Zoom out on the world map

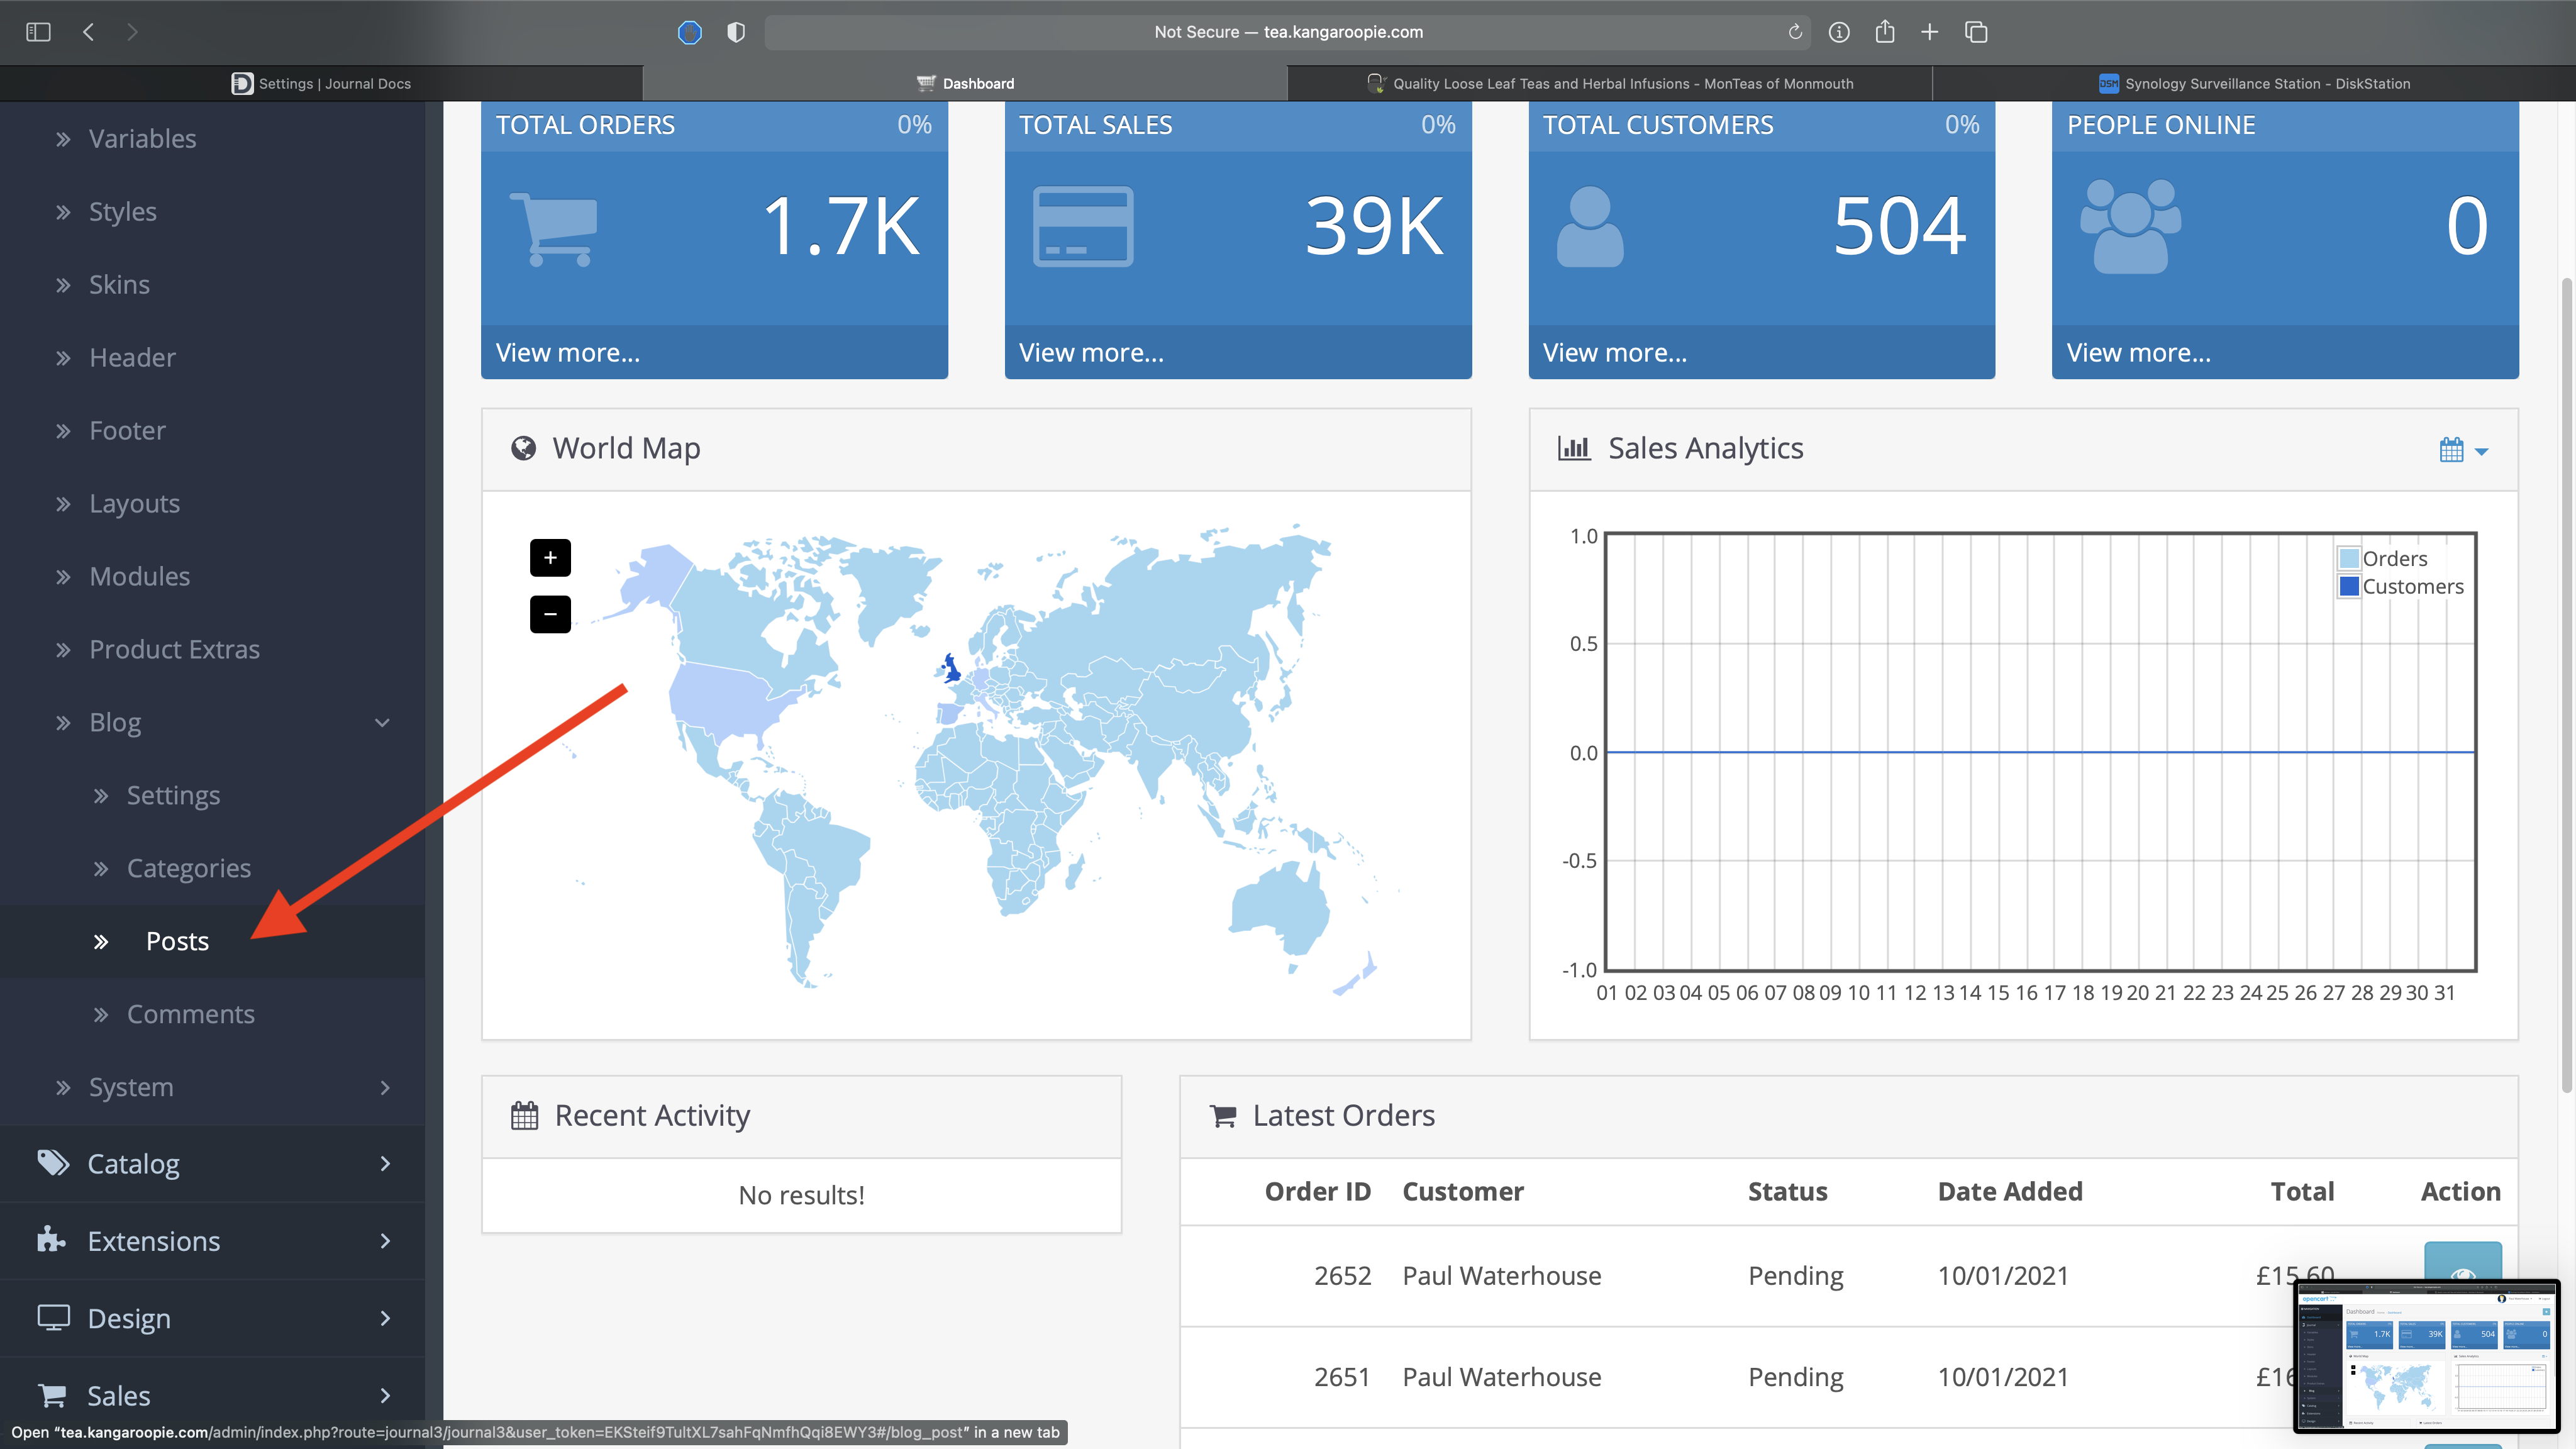(x=550, y=614)
